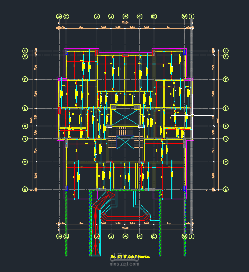This screenshot has width=249, height=272.
Task: Click column grid bubble ط along the top
Action: pos(59,16)
